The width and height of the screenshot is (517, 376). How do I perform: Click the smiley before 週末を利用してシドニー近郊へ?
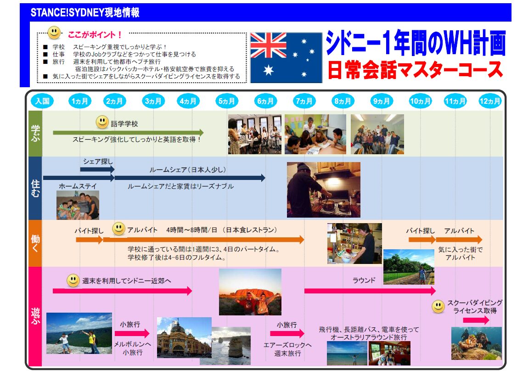tap(73, 280)
